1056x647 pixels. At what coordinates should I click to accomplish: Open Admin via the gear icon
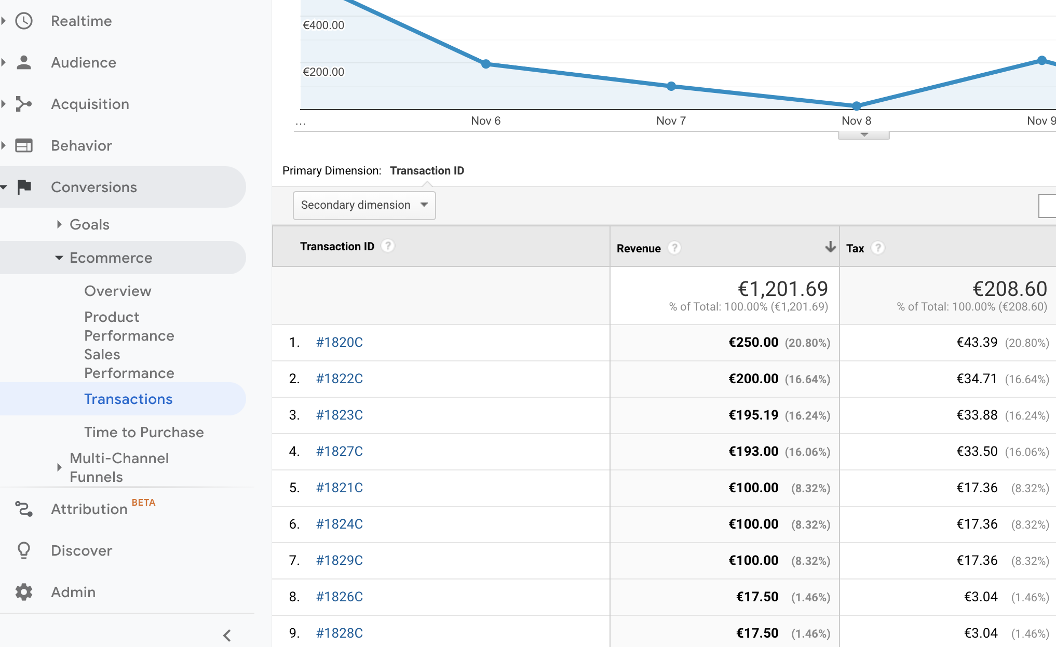point(24,592)
